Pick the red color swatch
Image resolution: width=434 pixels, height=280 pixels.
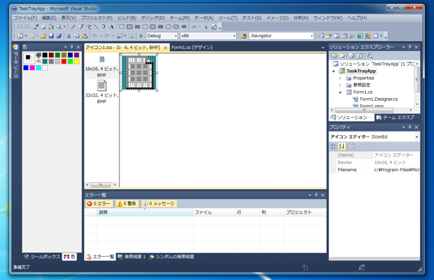point(64,62)
